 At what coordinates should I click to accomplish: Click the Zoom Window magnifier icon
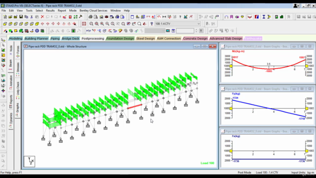[91, 24]
